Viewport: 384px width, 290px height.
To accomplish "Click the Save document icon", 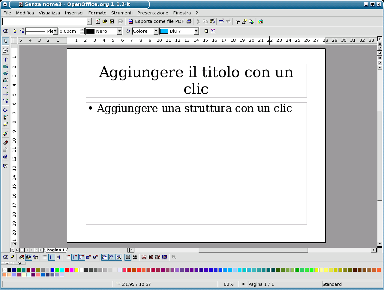I will 112,21.
